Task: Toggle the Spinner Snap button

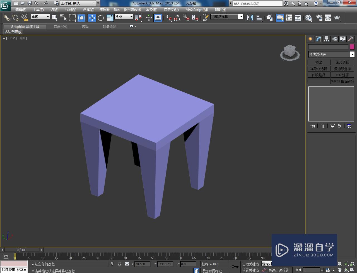Action: tap(195, 18)
